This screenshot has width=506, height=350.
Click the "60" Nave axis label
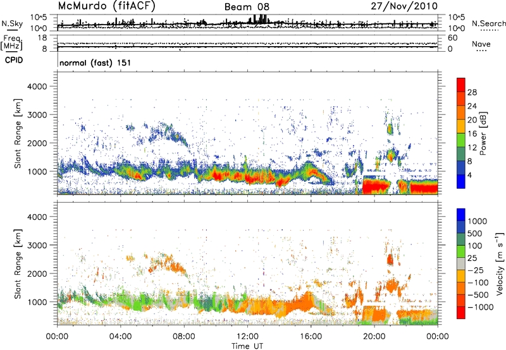pyautogui.click(x=452, y=38)
